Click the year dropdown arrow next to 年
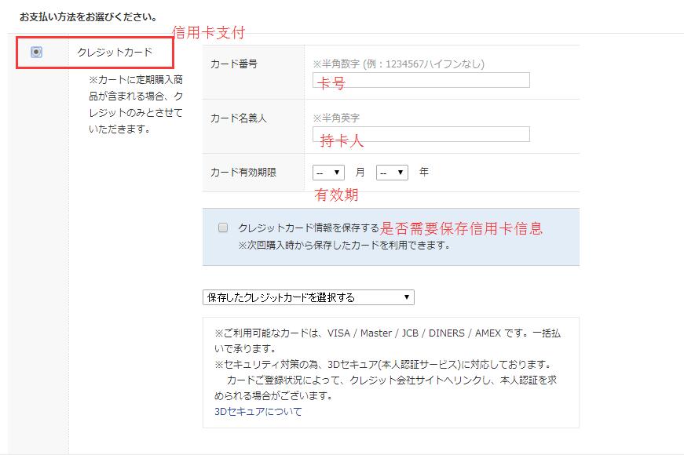This screenshot has width=684, height=455. tap(401, 173)
